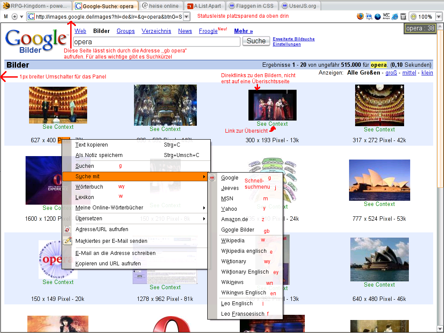
Task: Open the Einstellungen link
Action: [x=287, y=44]
